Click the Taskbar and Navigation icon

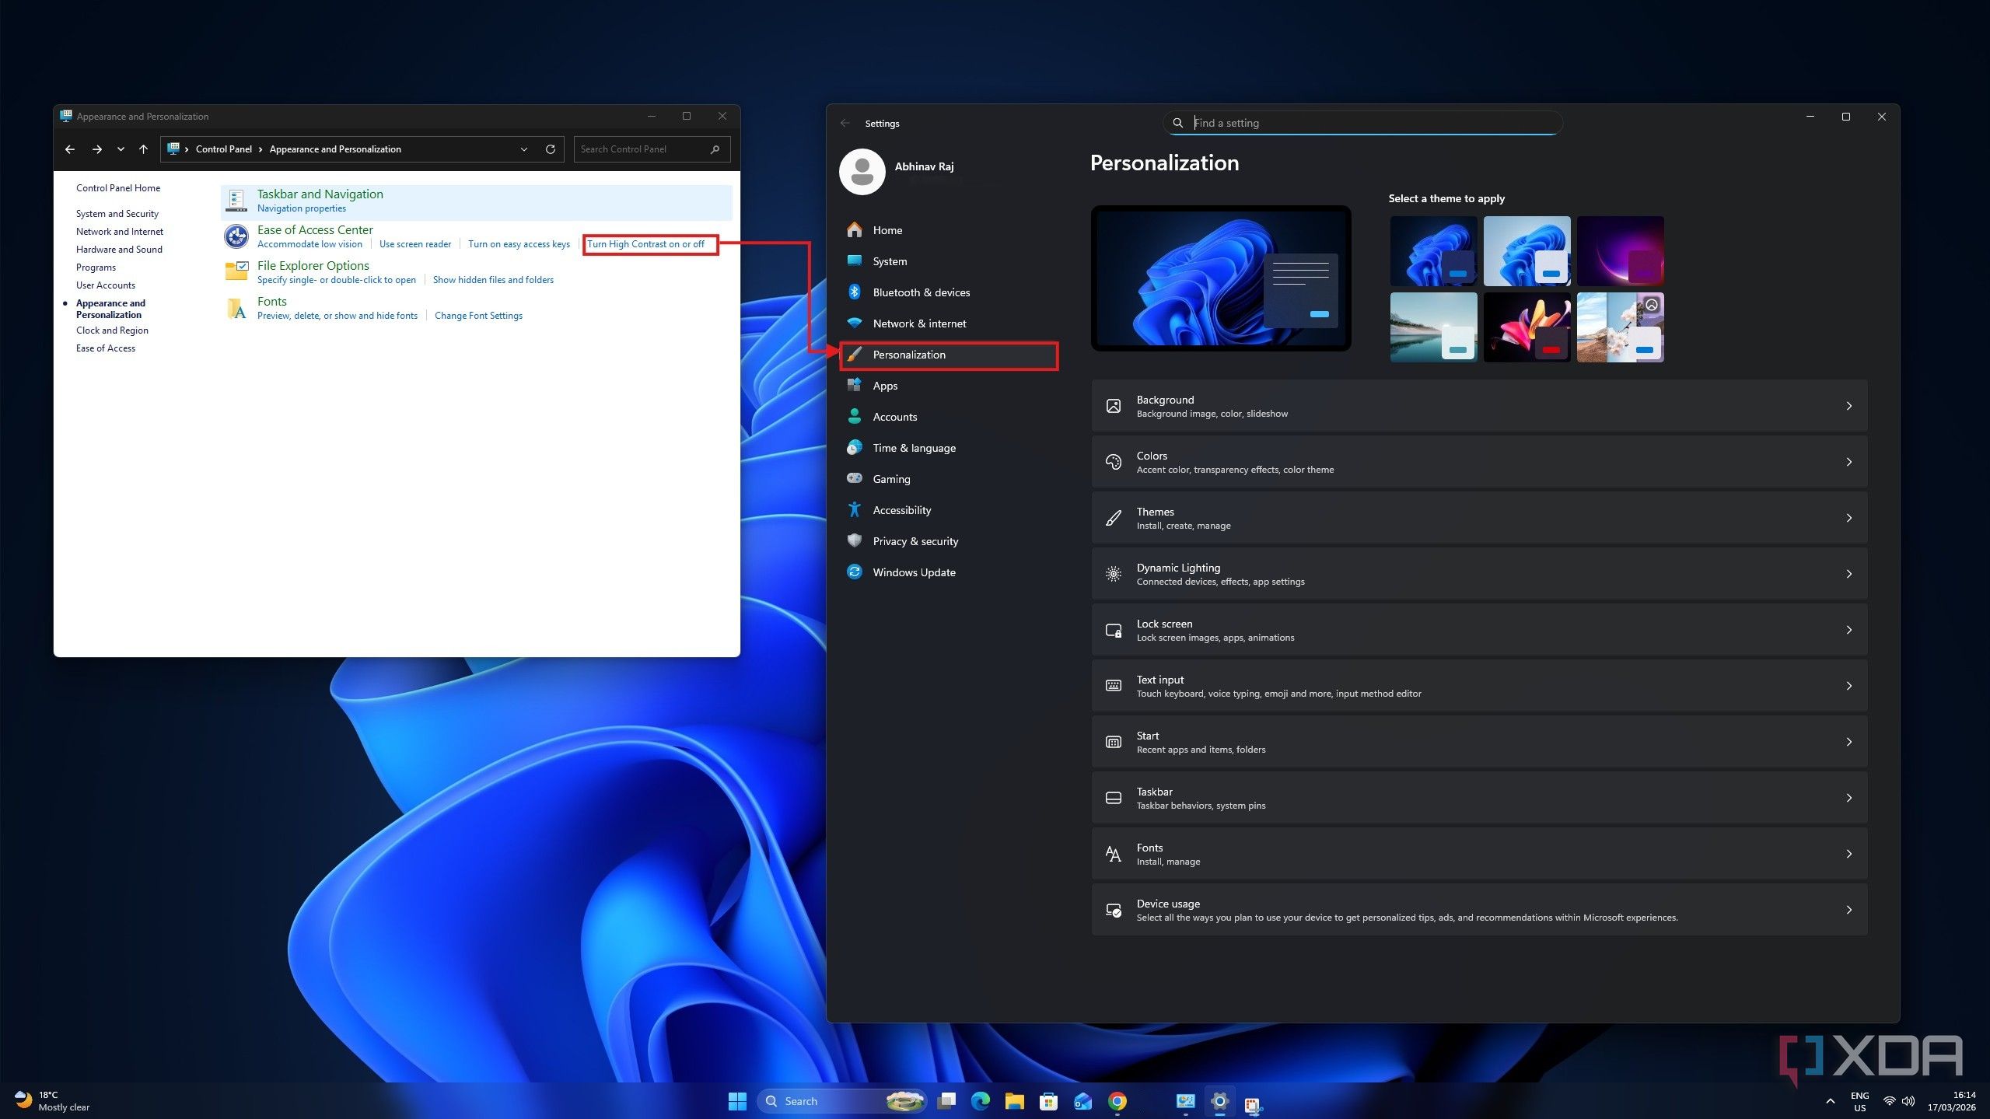236,200
